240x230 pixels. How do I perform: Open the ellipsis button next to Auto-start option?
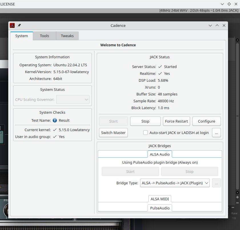pyautogui.click(x=216, y=133)
